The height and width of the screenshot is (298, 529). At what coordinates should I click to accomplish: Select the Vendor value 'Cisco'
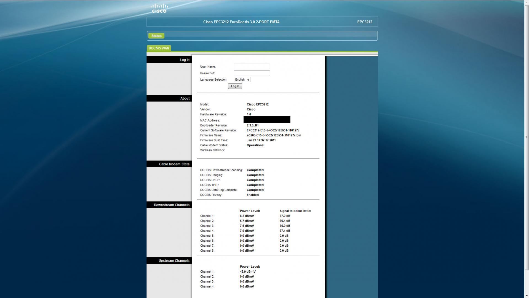coord(251,109)
